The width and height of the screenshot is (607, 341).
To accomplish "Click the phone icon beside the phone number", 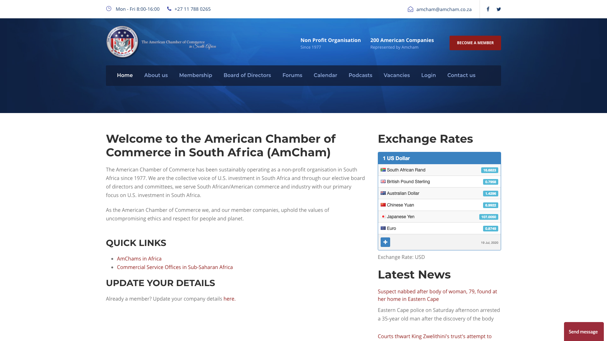I will point(169,9).
